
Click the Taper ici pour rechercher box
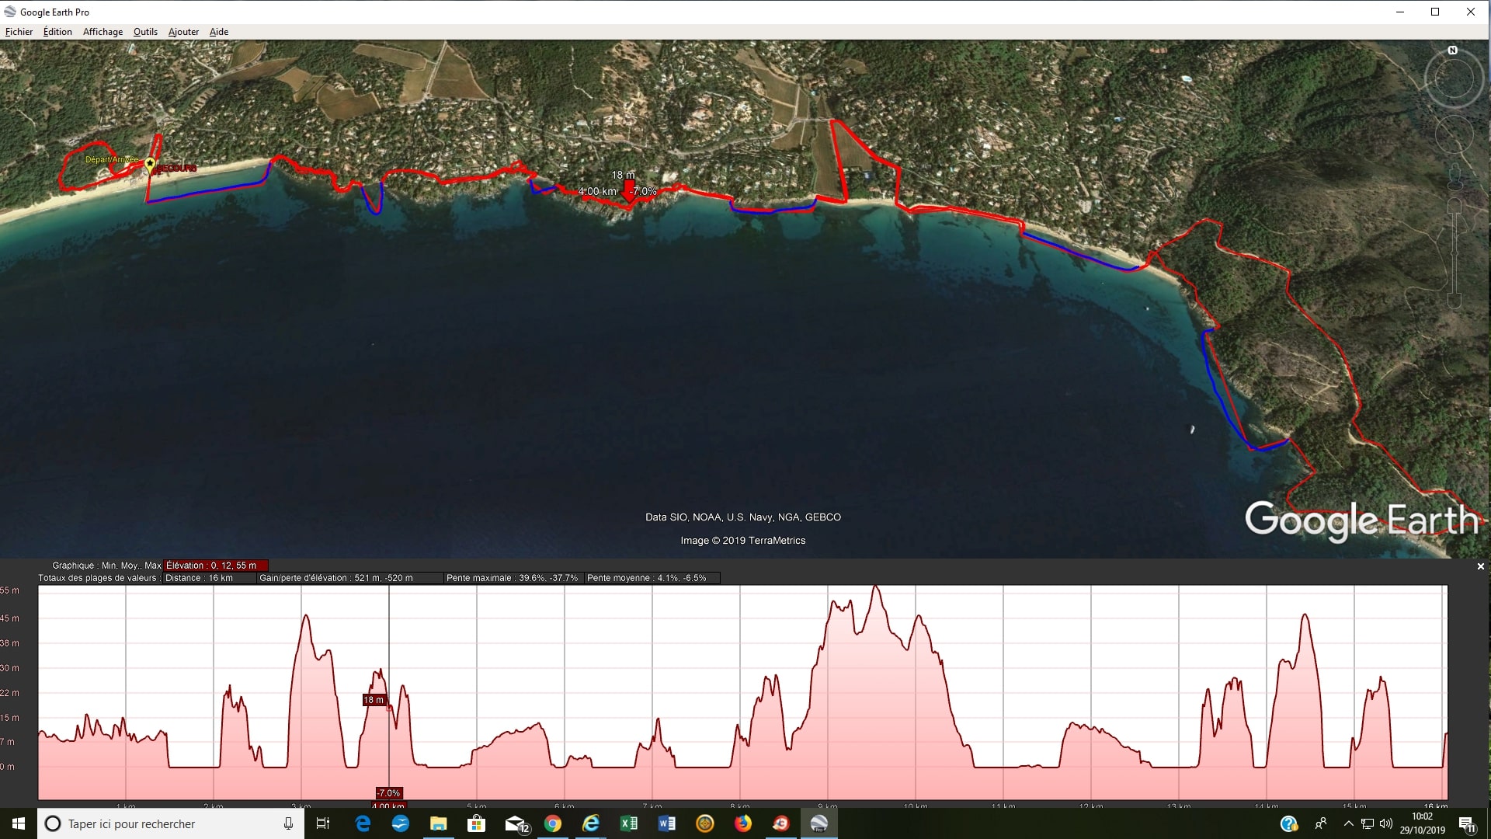170,823
